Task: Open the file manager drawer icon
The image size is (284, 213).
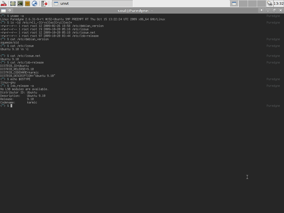Action: [x=27, y=3]
